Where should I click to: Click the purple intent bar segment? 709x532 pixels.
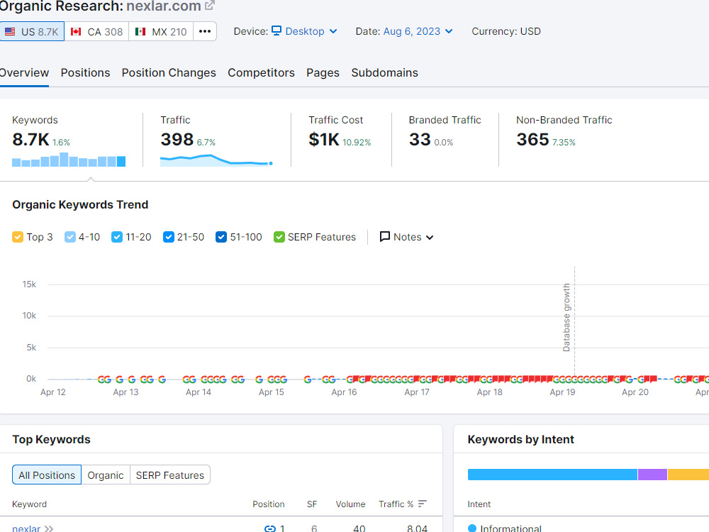coord(652,475)
